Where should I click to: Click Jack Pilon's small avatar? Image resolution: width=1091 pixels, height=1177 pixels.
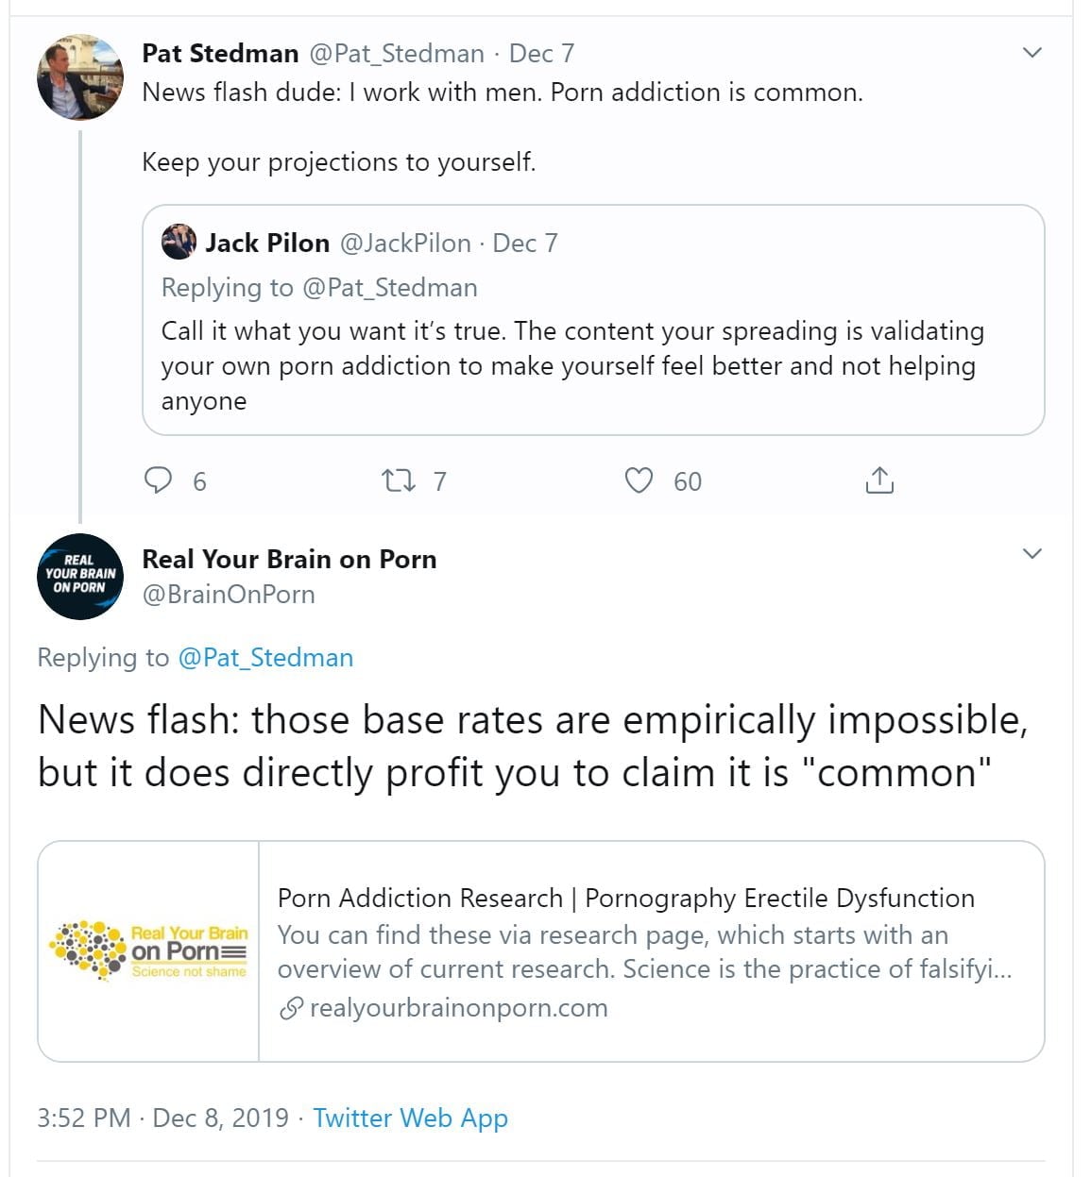[179, 243]
